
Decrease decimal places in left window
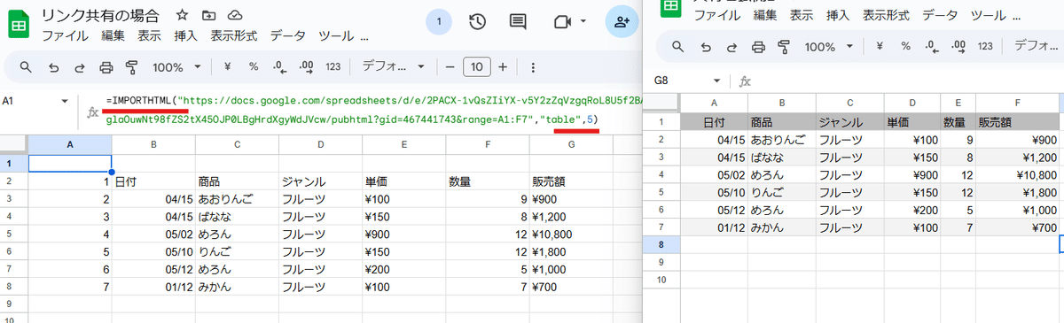279,67
